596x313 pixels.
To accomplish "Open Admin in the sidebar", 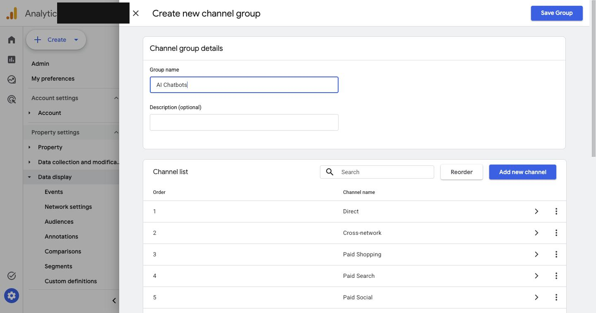I will pos(40,64).
